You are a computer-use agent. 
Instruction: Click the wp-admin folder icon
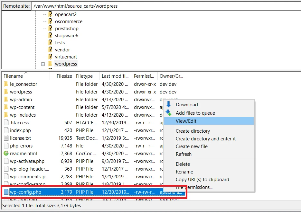6,99
